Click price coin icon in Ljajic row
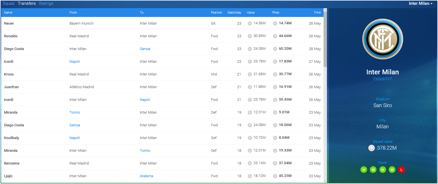Viewport: 438px width, 184px height. click(275, 176)
